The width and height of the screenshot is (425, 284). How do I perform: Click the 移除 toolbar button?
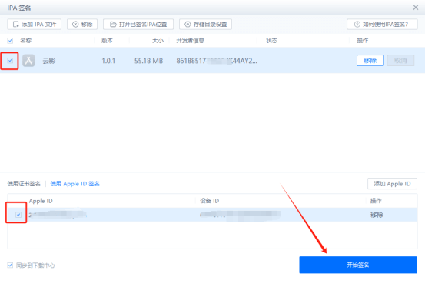click(82, 25)
